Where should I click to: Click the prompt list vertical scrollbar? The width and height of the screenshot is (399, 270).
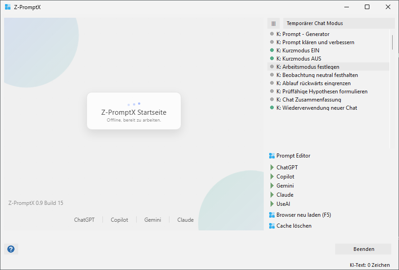click(392, 42)
